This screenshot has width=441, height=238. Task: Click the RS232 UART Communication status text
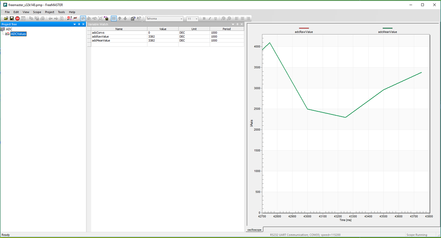(x=305, y=235)
